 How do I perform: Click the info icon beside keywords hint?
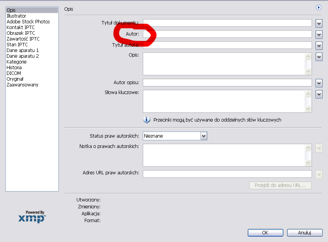pyautogui.click(x=147, y=120)
